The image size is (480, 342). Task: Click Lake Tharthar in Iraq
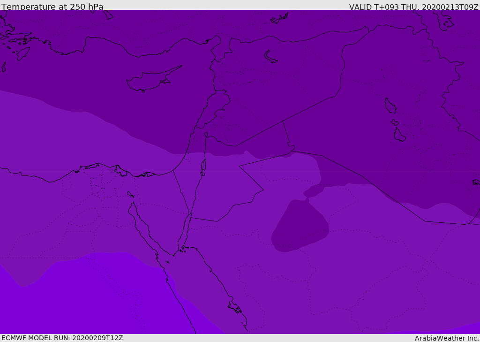(390, 106)
